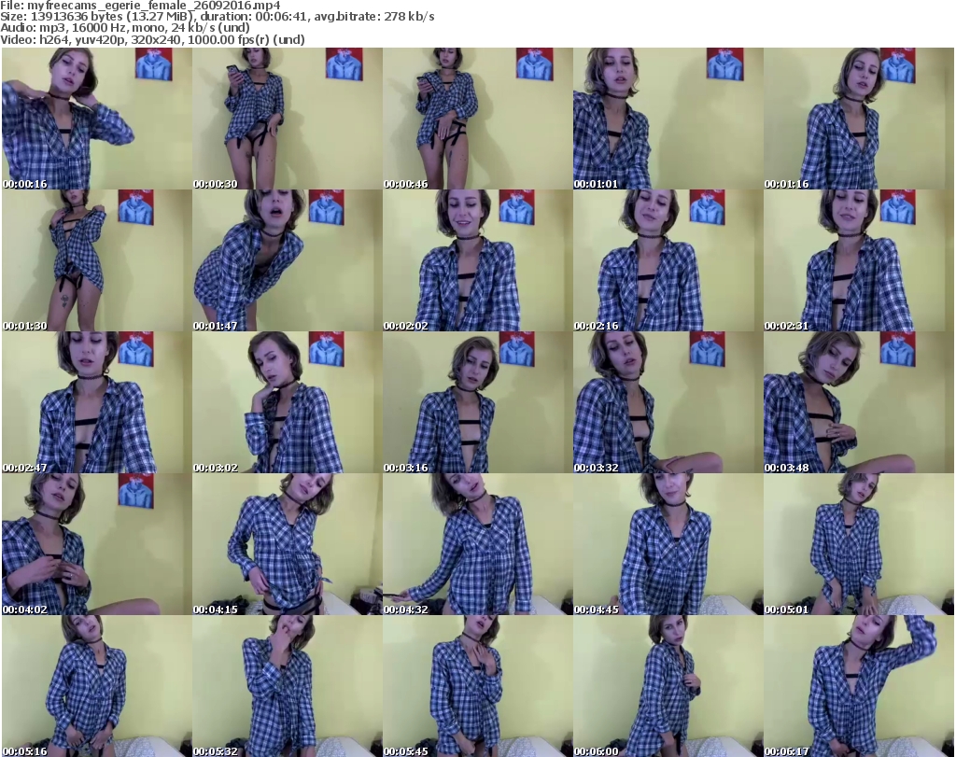
Task: Pick the frame at 00:03:32
Action: click(x=668, y=403)
